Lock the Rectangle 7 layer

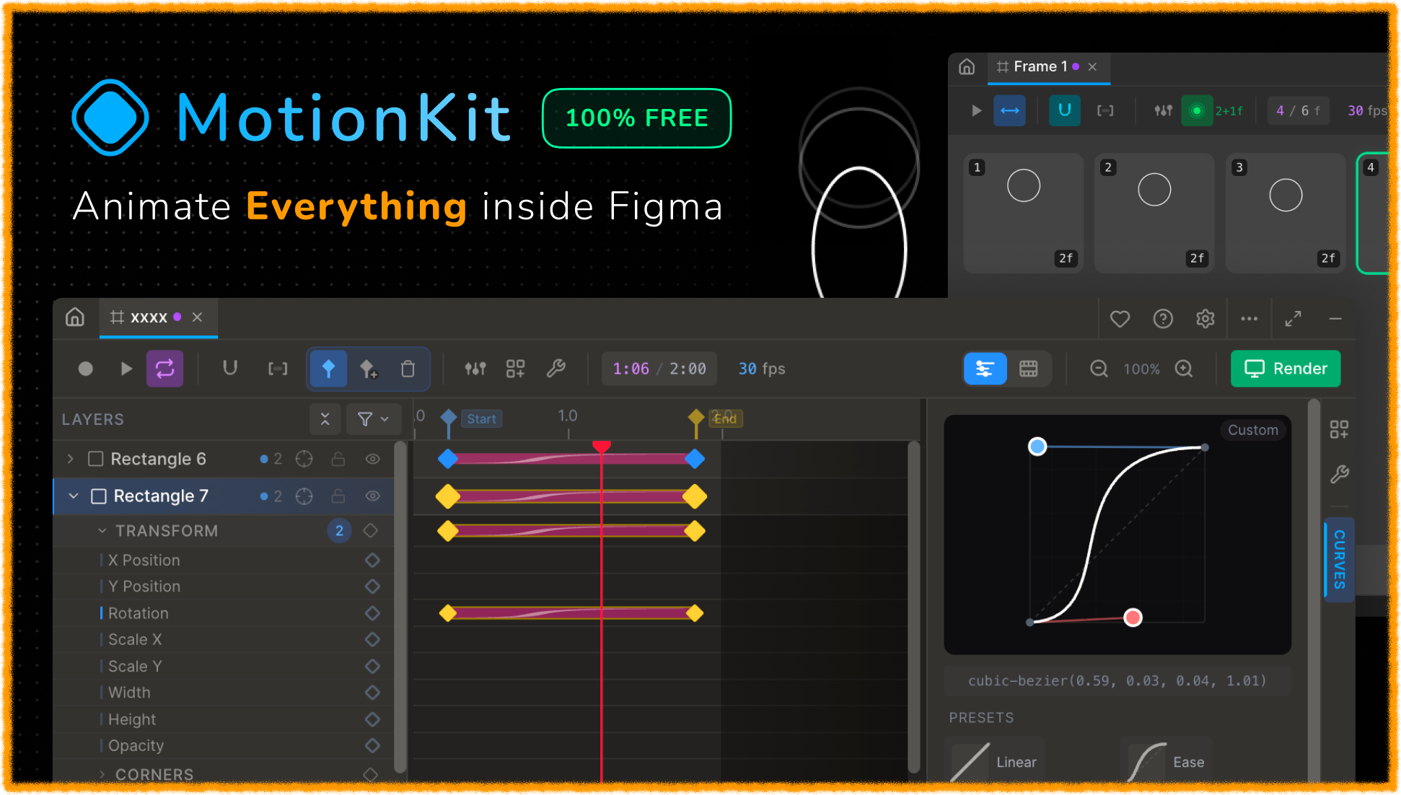[338, 496]
